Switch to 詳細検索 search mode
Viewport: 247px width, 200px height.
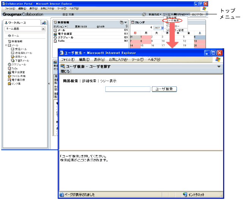pyautogui.click(x=89, y=81)
